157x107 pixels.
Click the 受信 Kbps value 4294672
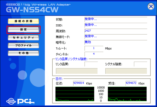pos(131,83)
